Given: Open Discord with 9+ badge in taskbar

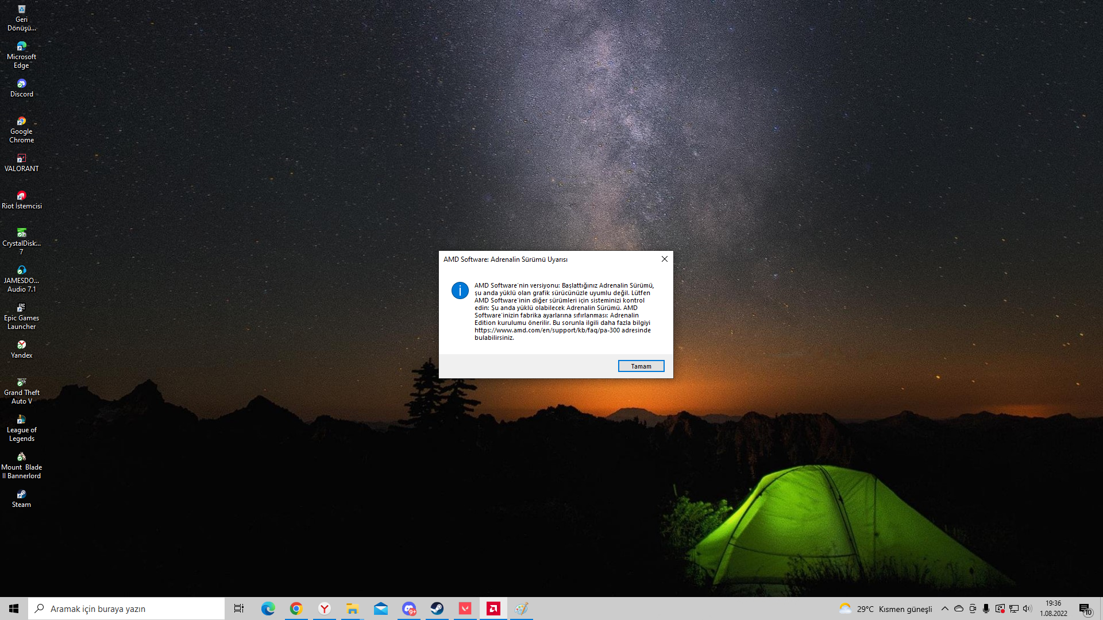Looking at the screenshot, I should click(x=408, y=609).
